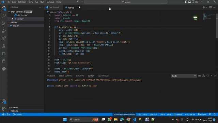Switch to Problems panel tab
218x123 pixels.
[x=51, y=76]
